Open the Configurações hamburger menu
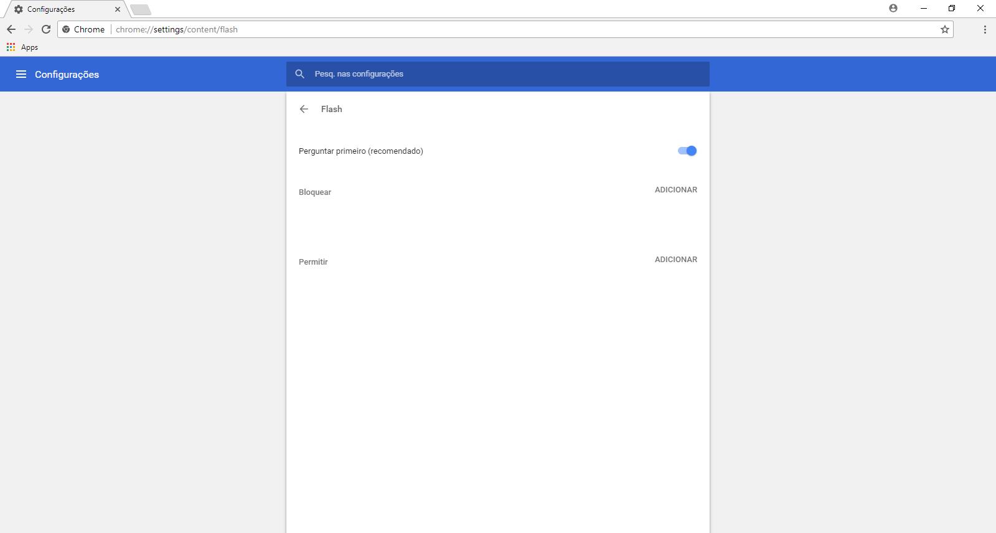The height and width of the screenshot is (533, 996). tap(21, 74)
